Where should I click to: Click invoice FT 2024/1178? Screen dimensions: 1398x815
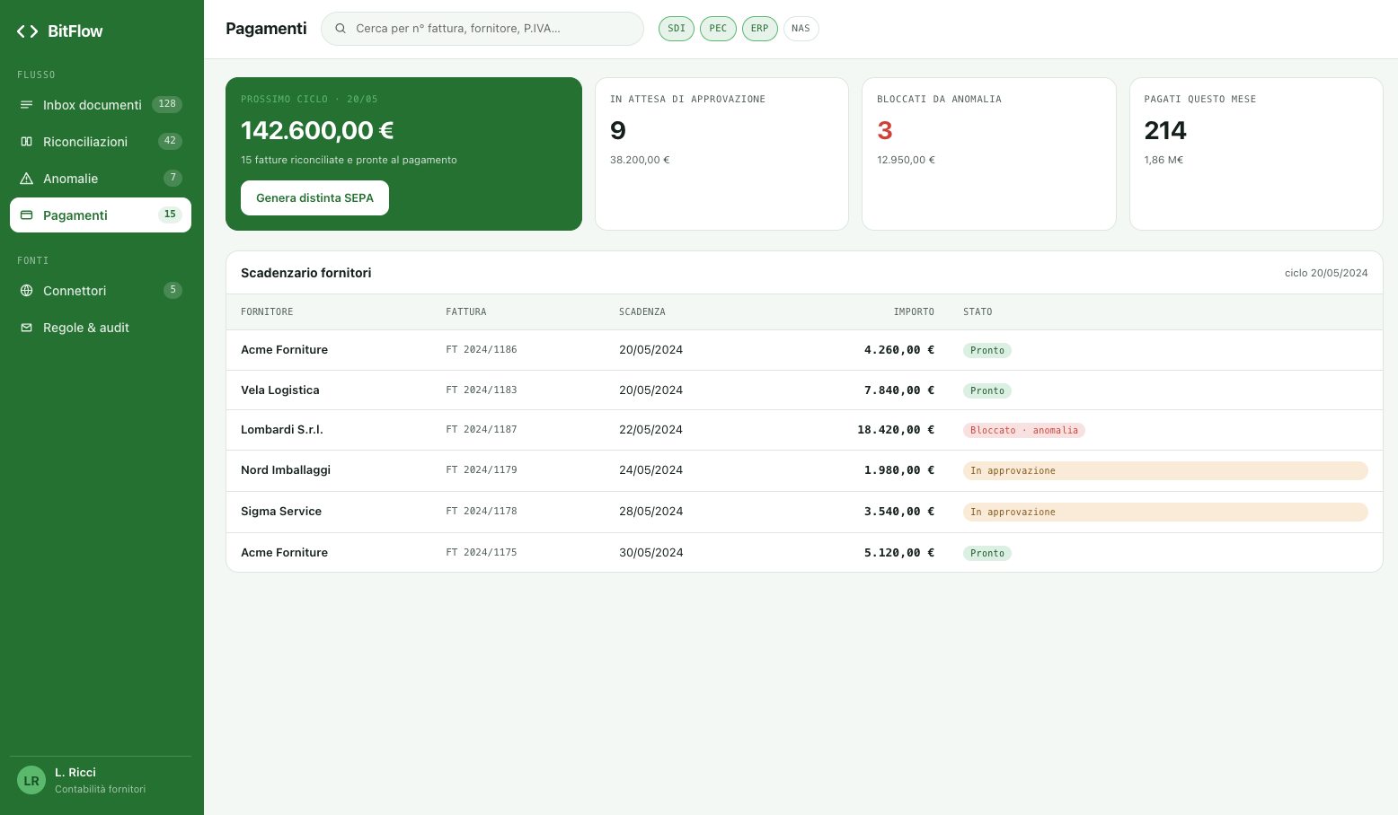pyautogui.click(x=482, y=512)
